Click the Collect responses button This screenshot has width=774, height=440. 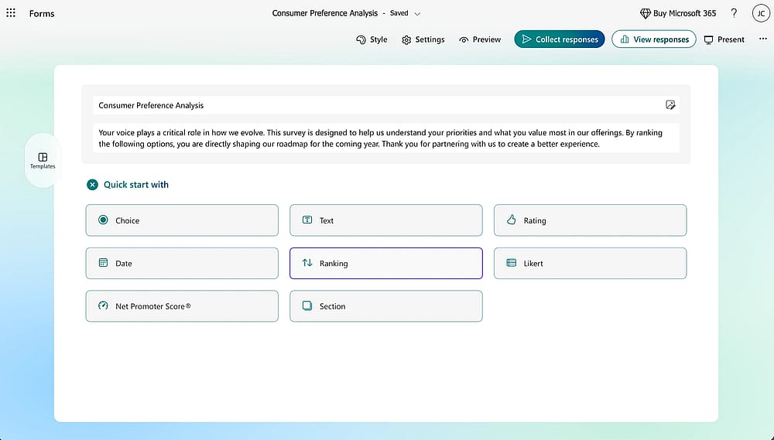(560, 39)
